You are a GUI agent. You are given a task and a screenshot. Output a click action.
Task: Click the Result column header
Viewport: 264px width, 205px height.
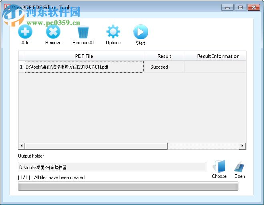pos(164,56)
